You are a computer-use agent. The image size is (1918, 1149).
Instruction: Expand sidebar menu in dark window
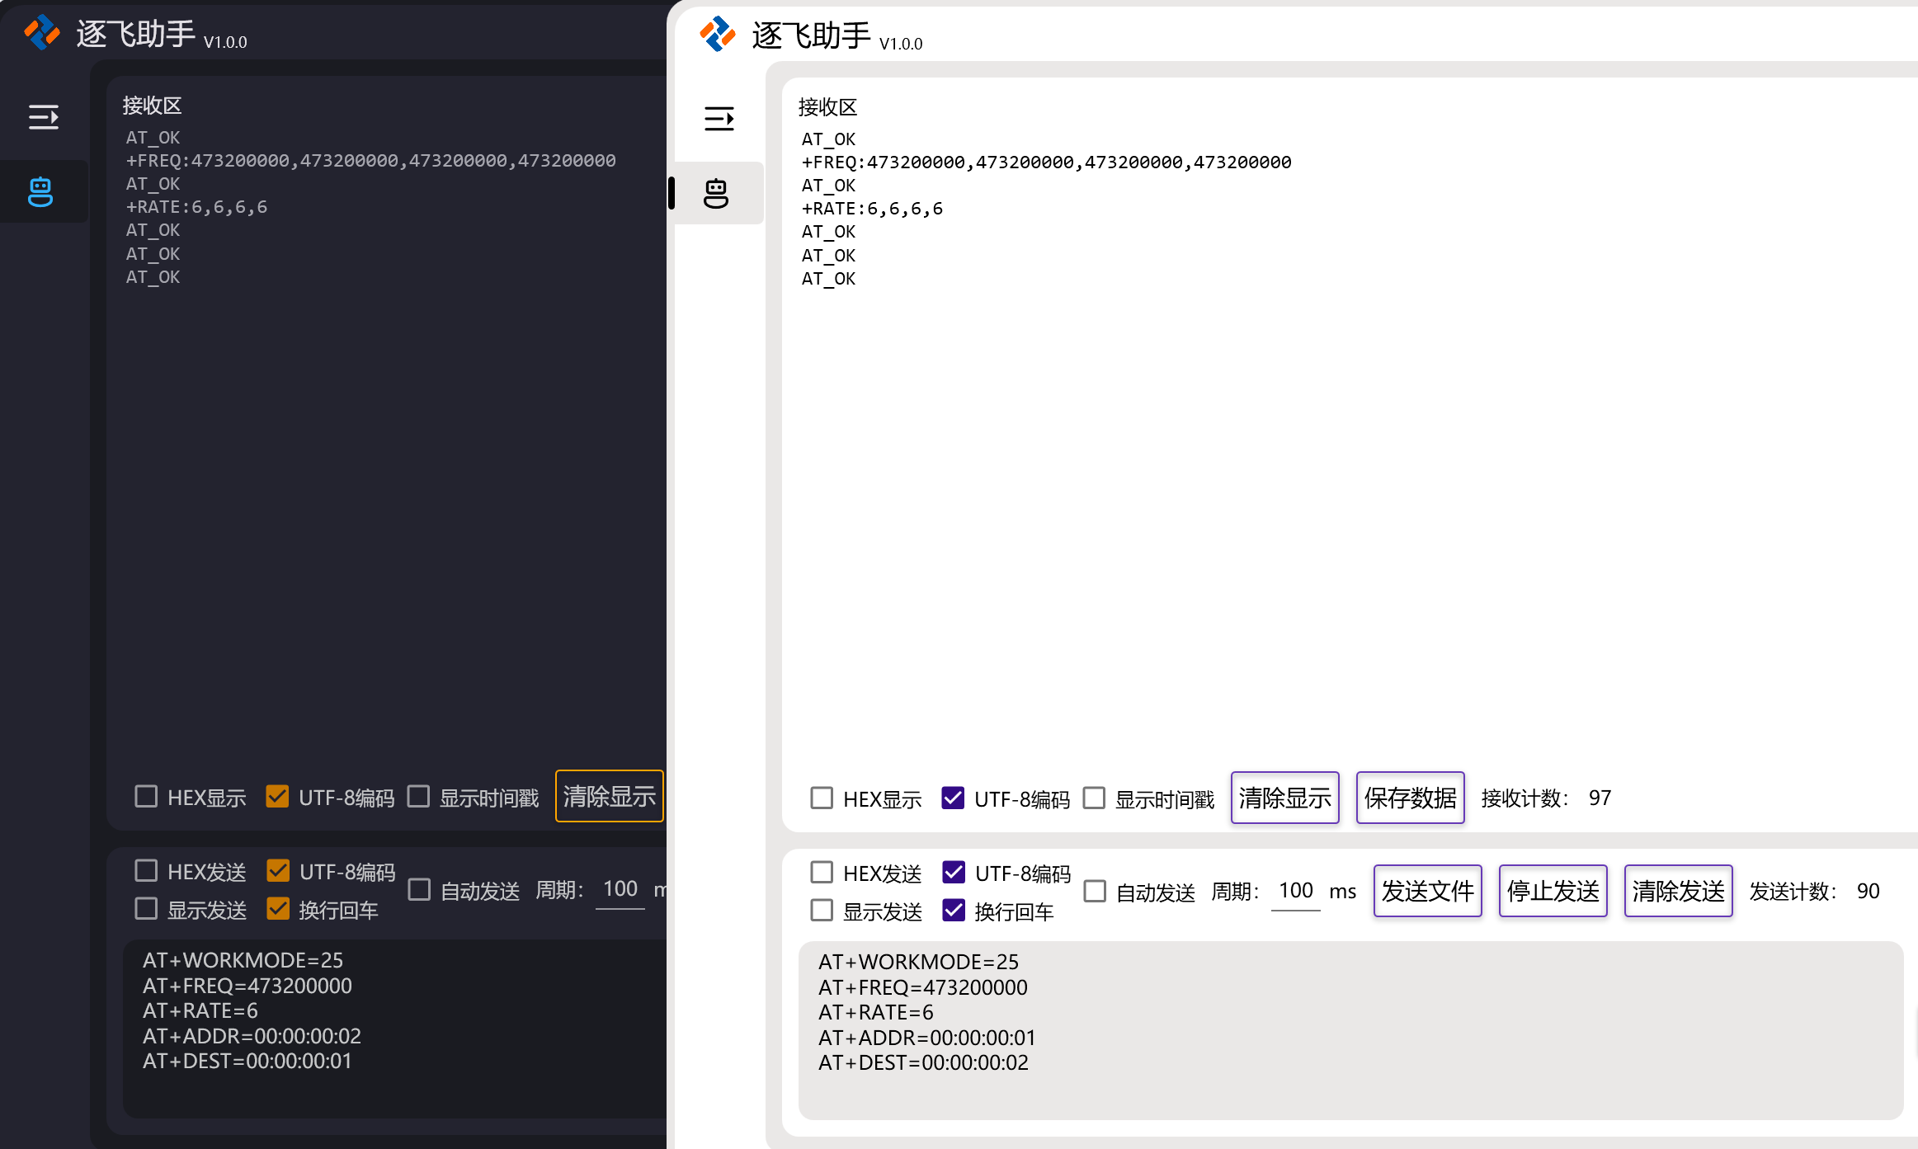(43, 117)
